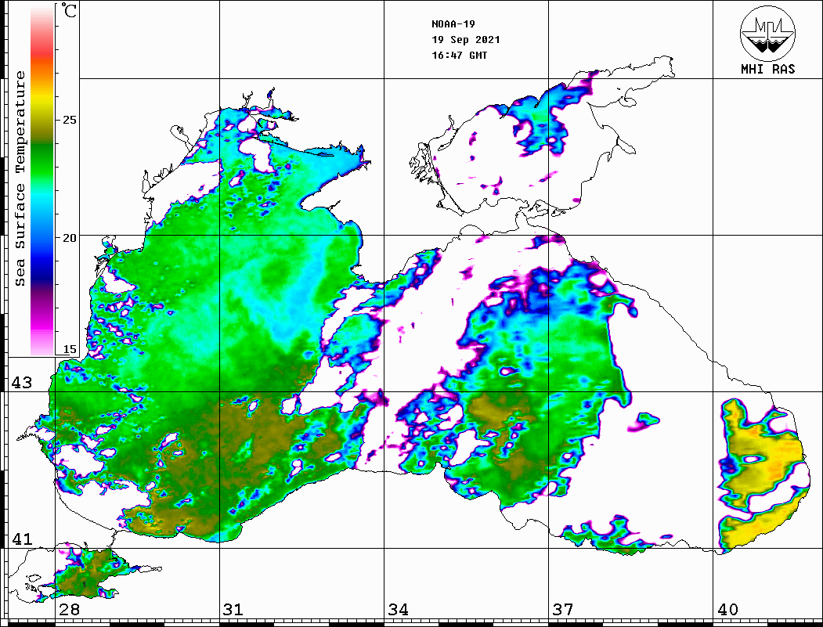The image size is (823, 627).
Task: Click longitude label 40
Action: tap(727, 609)
